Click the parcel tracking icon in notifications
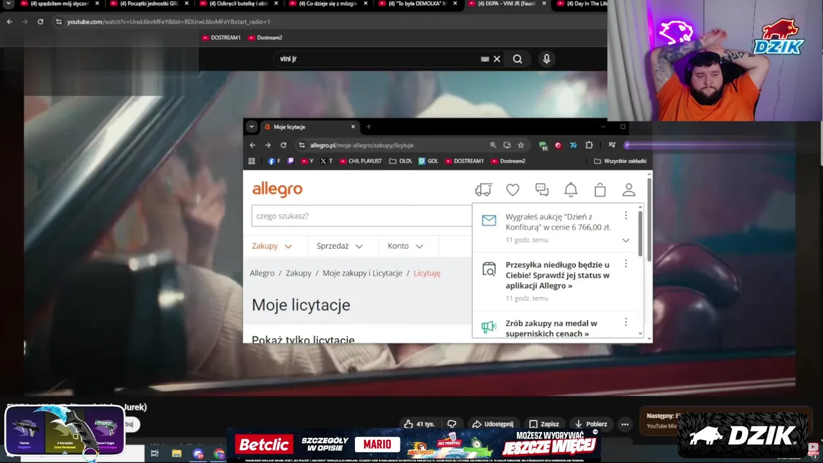 click(489, 269)
